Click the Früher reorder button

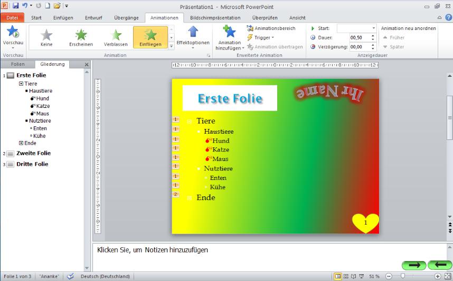pos(393,37)
